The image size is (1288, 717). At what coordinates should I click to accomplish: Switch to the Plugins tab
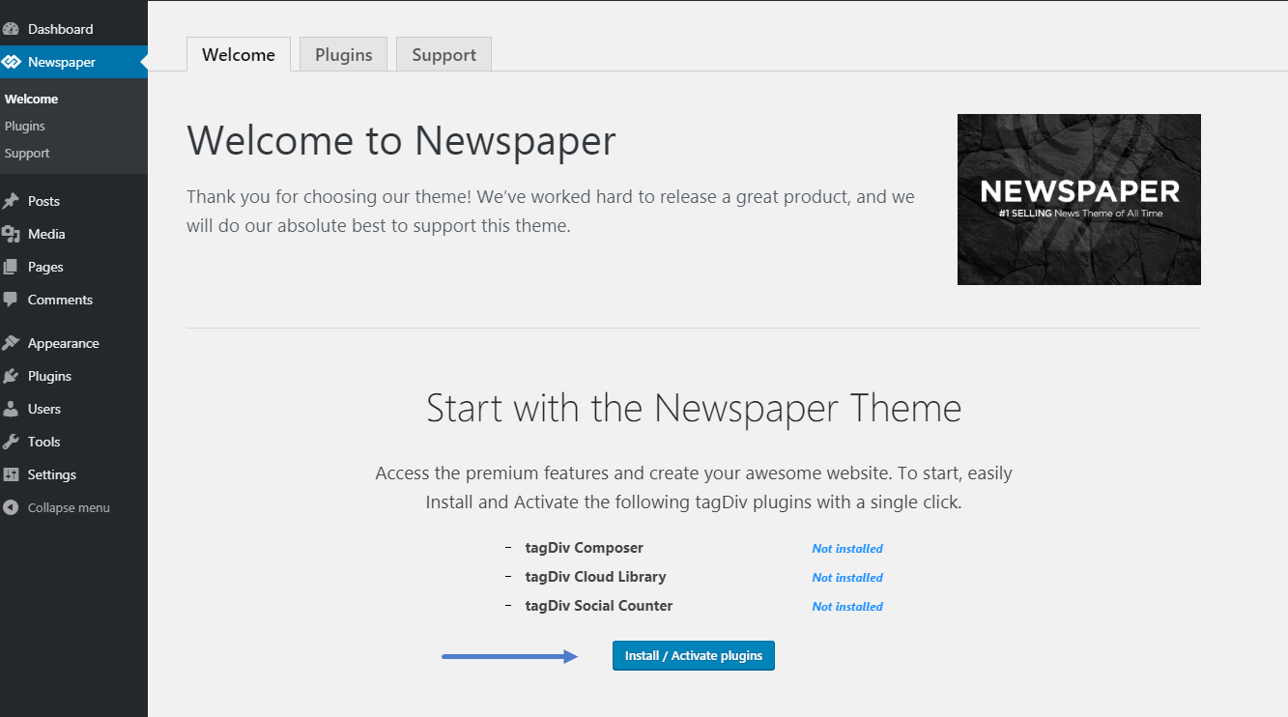(343, 54)
